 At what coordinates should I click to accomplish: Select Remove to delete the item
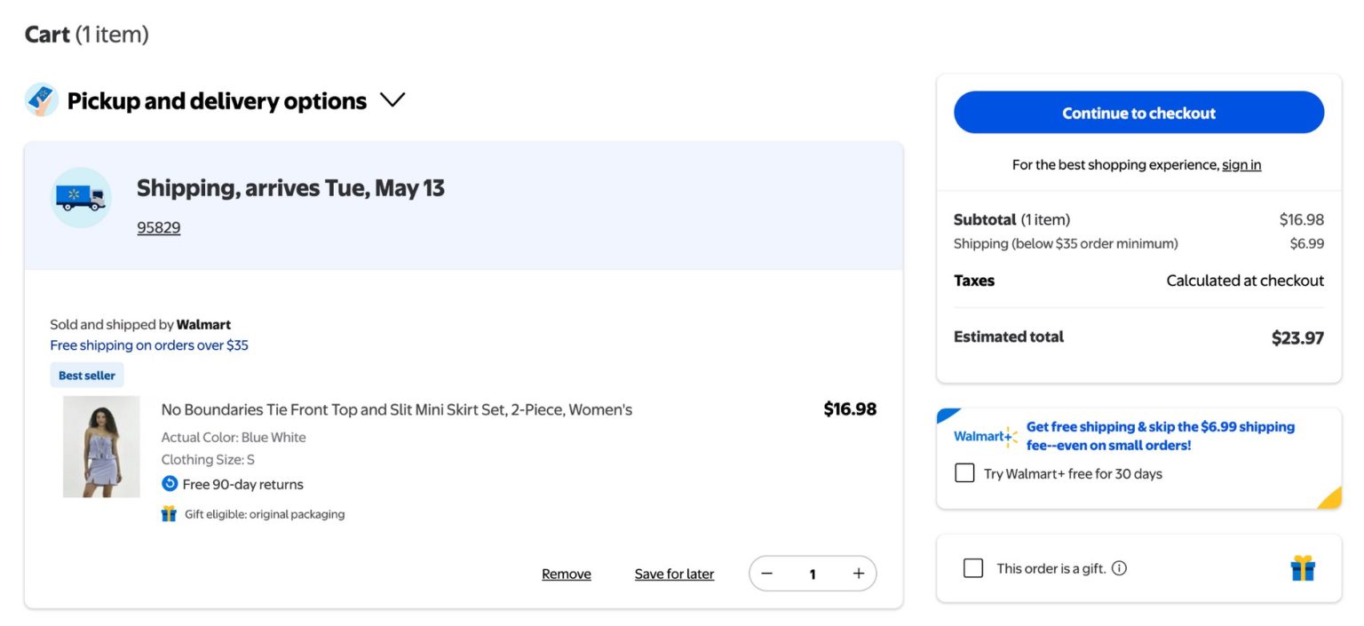pos(566,574)
